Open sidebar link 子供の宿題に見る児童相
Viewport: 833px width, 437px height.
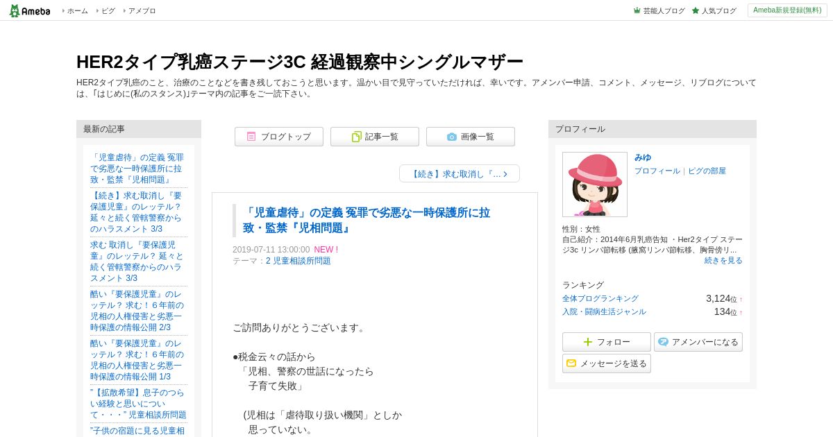pyautogui.click(x=137, y=431)
